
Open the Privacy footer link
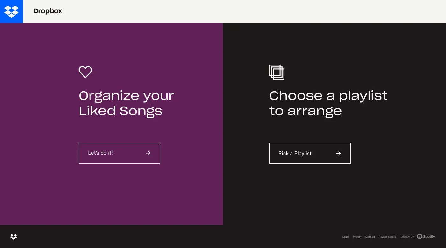(357, 237)
